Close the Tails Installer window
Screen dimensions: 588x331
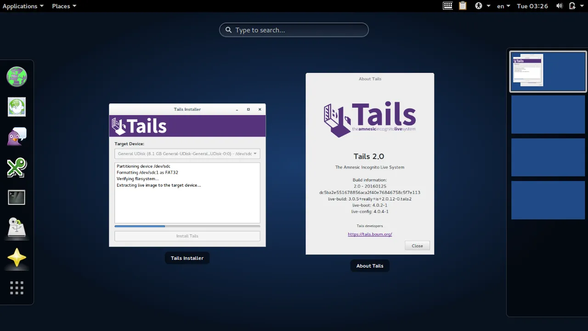point(260,109)
